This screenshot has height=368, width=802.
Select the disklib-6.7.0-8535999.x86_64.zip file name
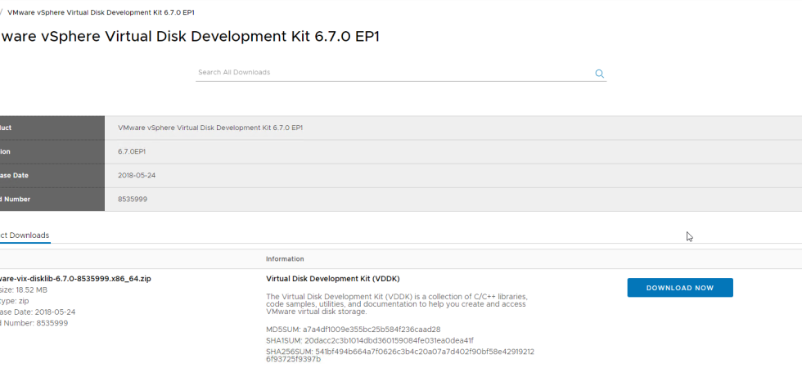tap(75, 279)
